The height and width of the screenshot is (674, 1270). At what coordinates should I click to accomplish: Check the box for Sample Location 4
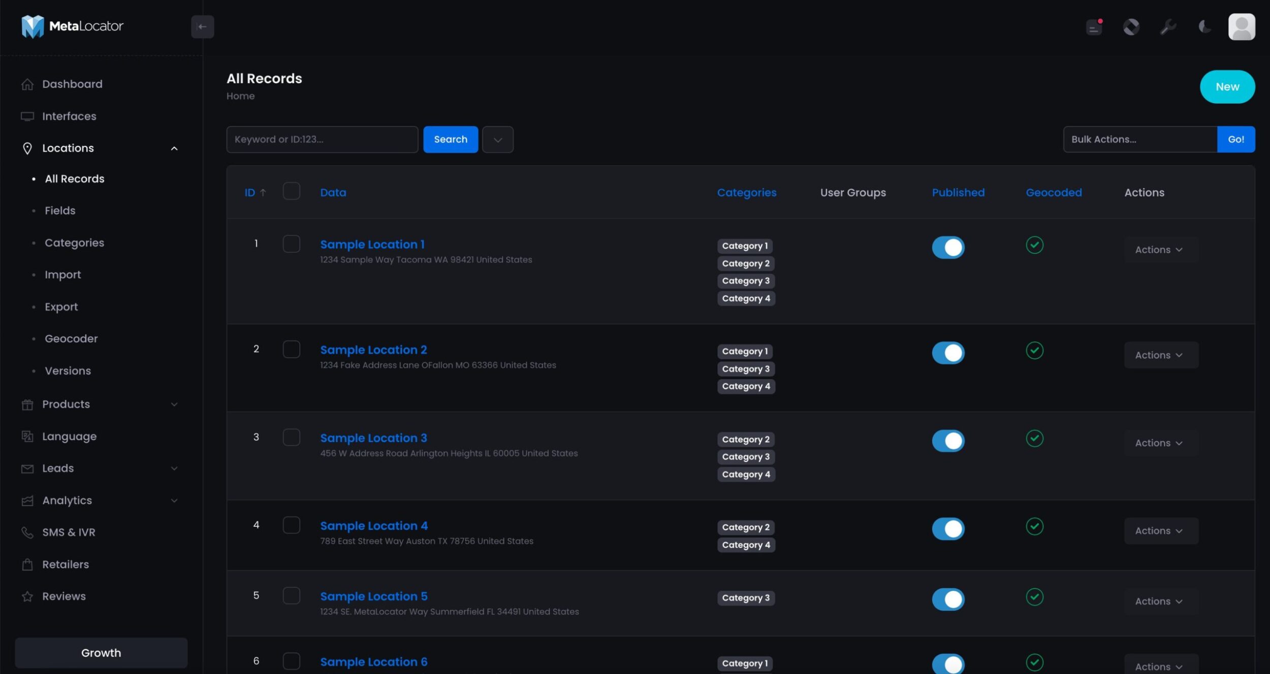pos(291,525)
